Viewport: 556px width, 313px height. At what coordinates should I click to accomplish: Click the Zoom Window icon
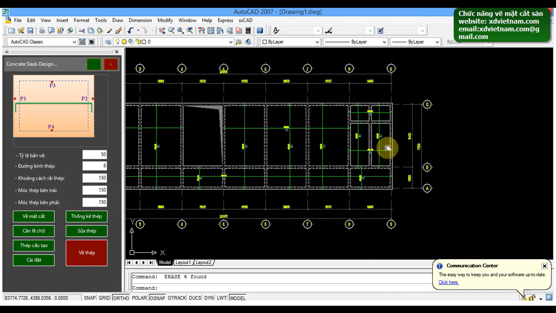pos(180,30)
